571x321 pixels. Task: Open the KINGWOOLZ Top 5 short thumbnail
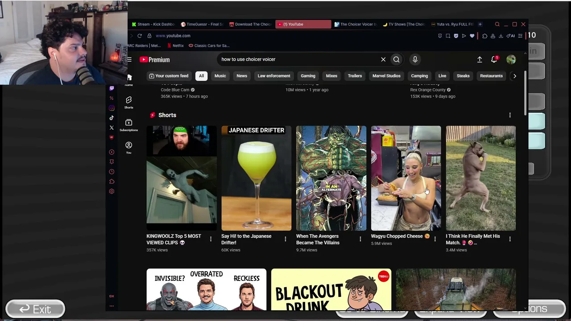point(182,178)
